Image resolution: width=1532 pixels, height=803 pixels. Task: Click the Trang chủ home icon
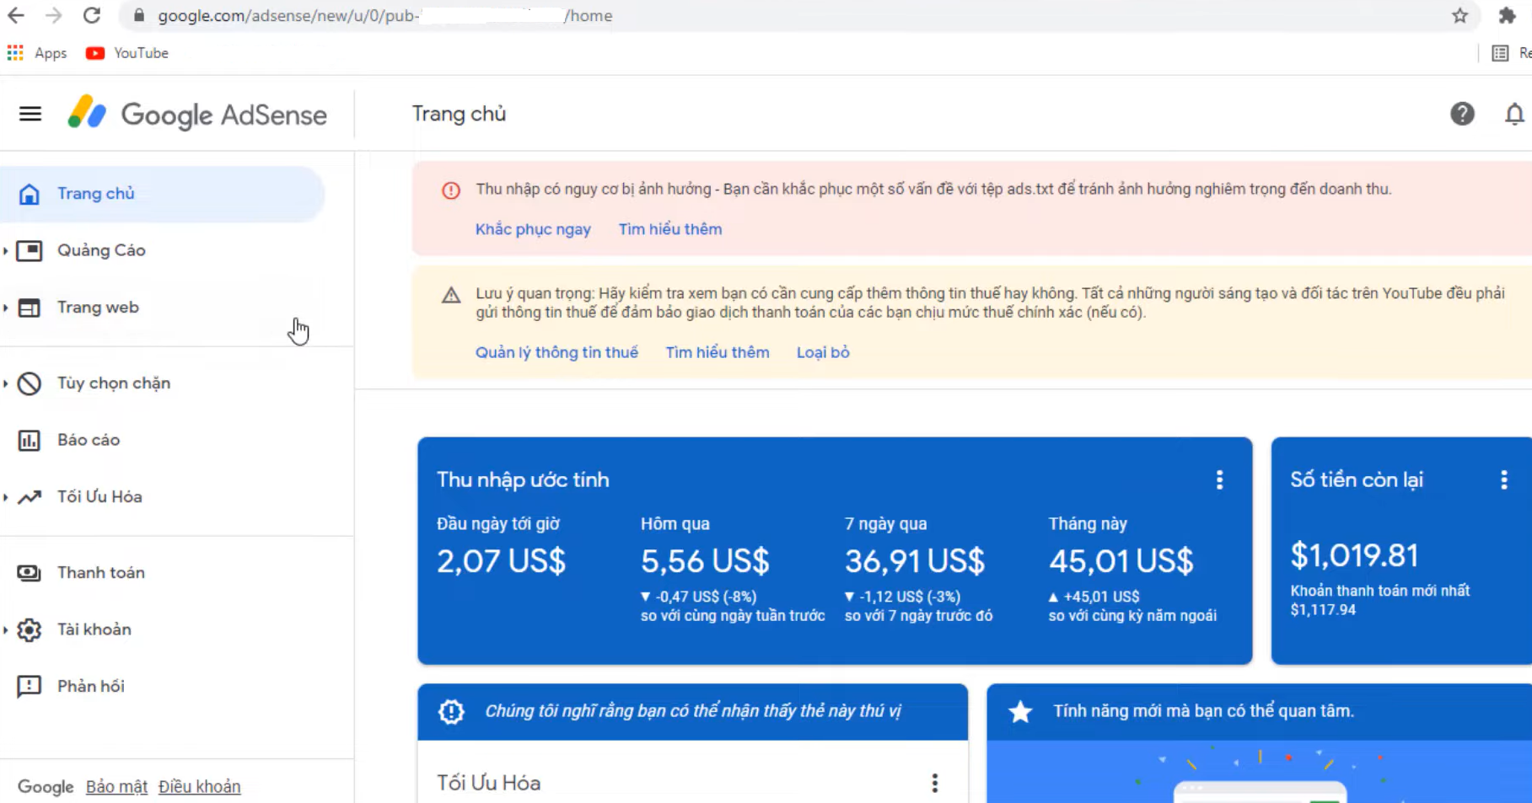30,194
